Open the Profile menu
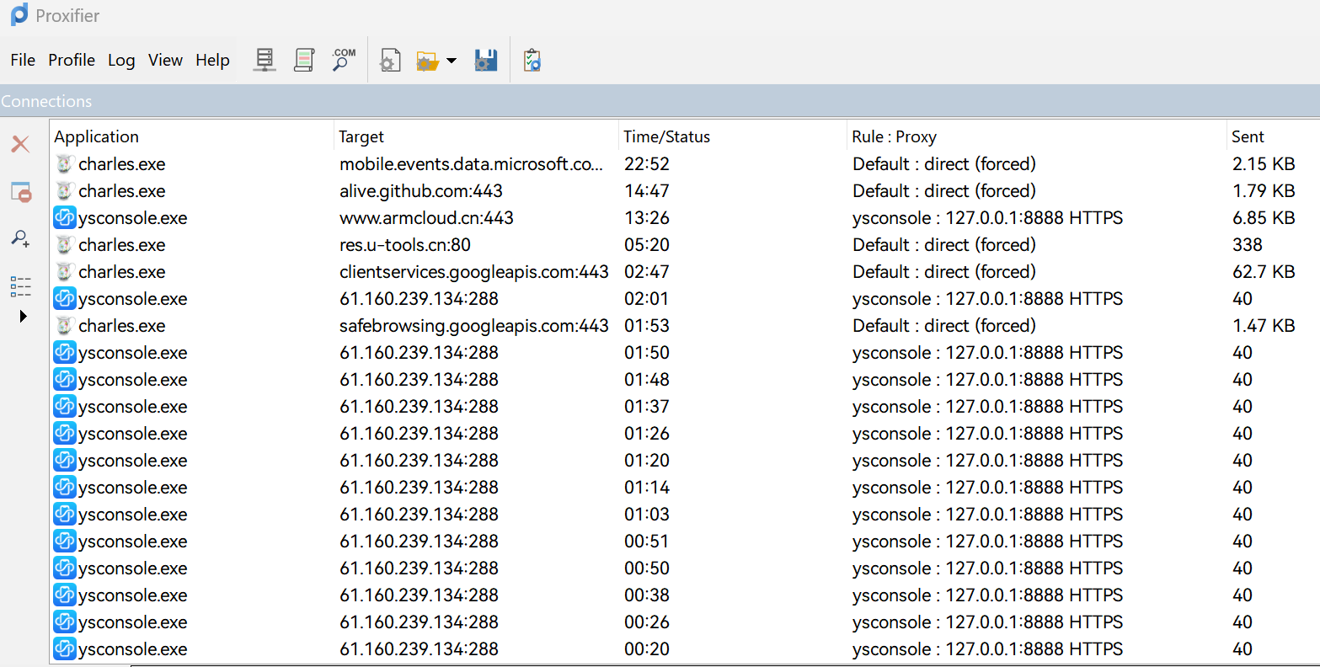The image size is (1320, 667). pos(72,60)
